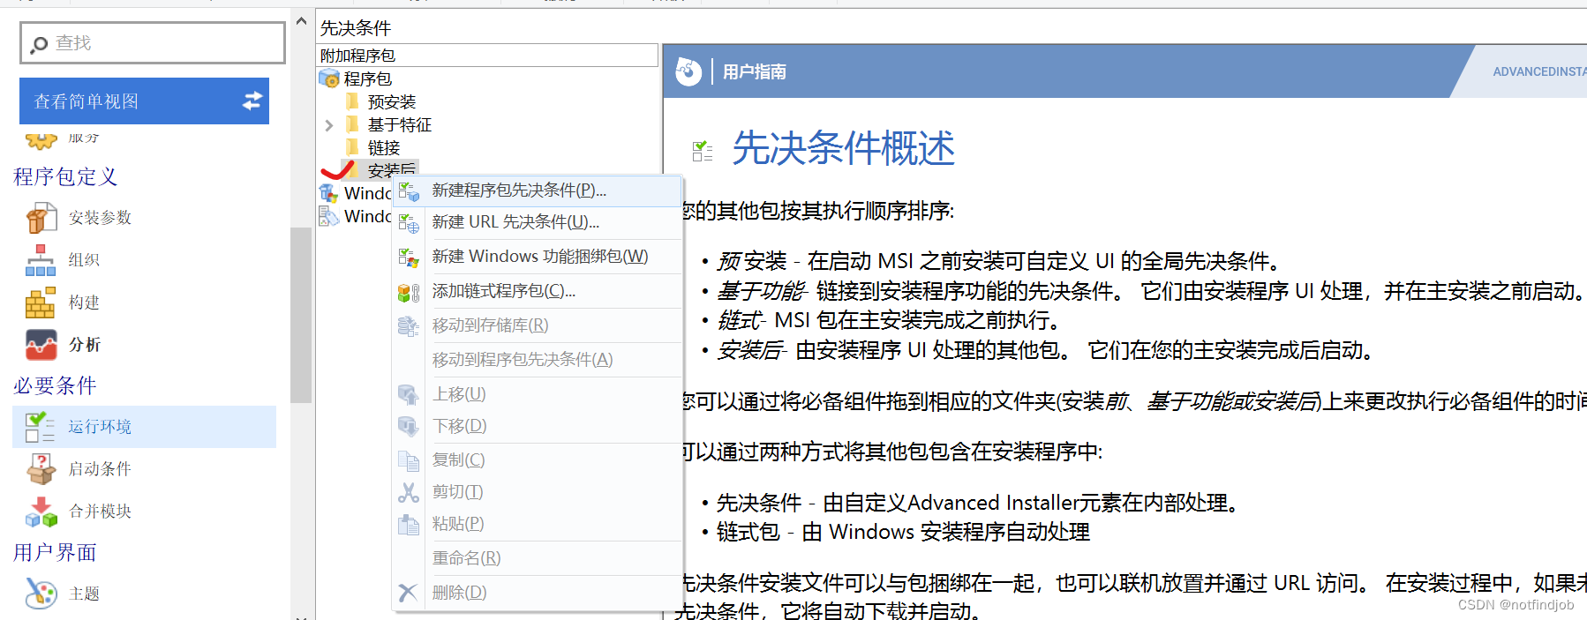Screen dimensions: 1587x620
Task: Select the 预安装 folder
Action: point(391,102)
